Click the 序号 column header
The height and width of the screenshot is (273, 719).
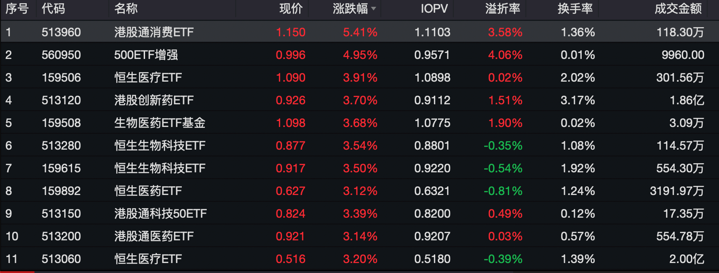17,9
